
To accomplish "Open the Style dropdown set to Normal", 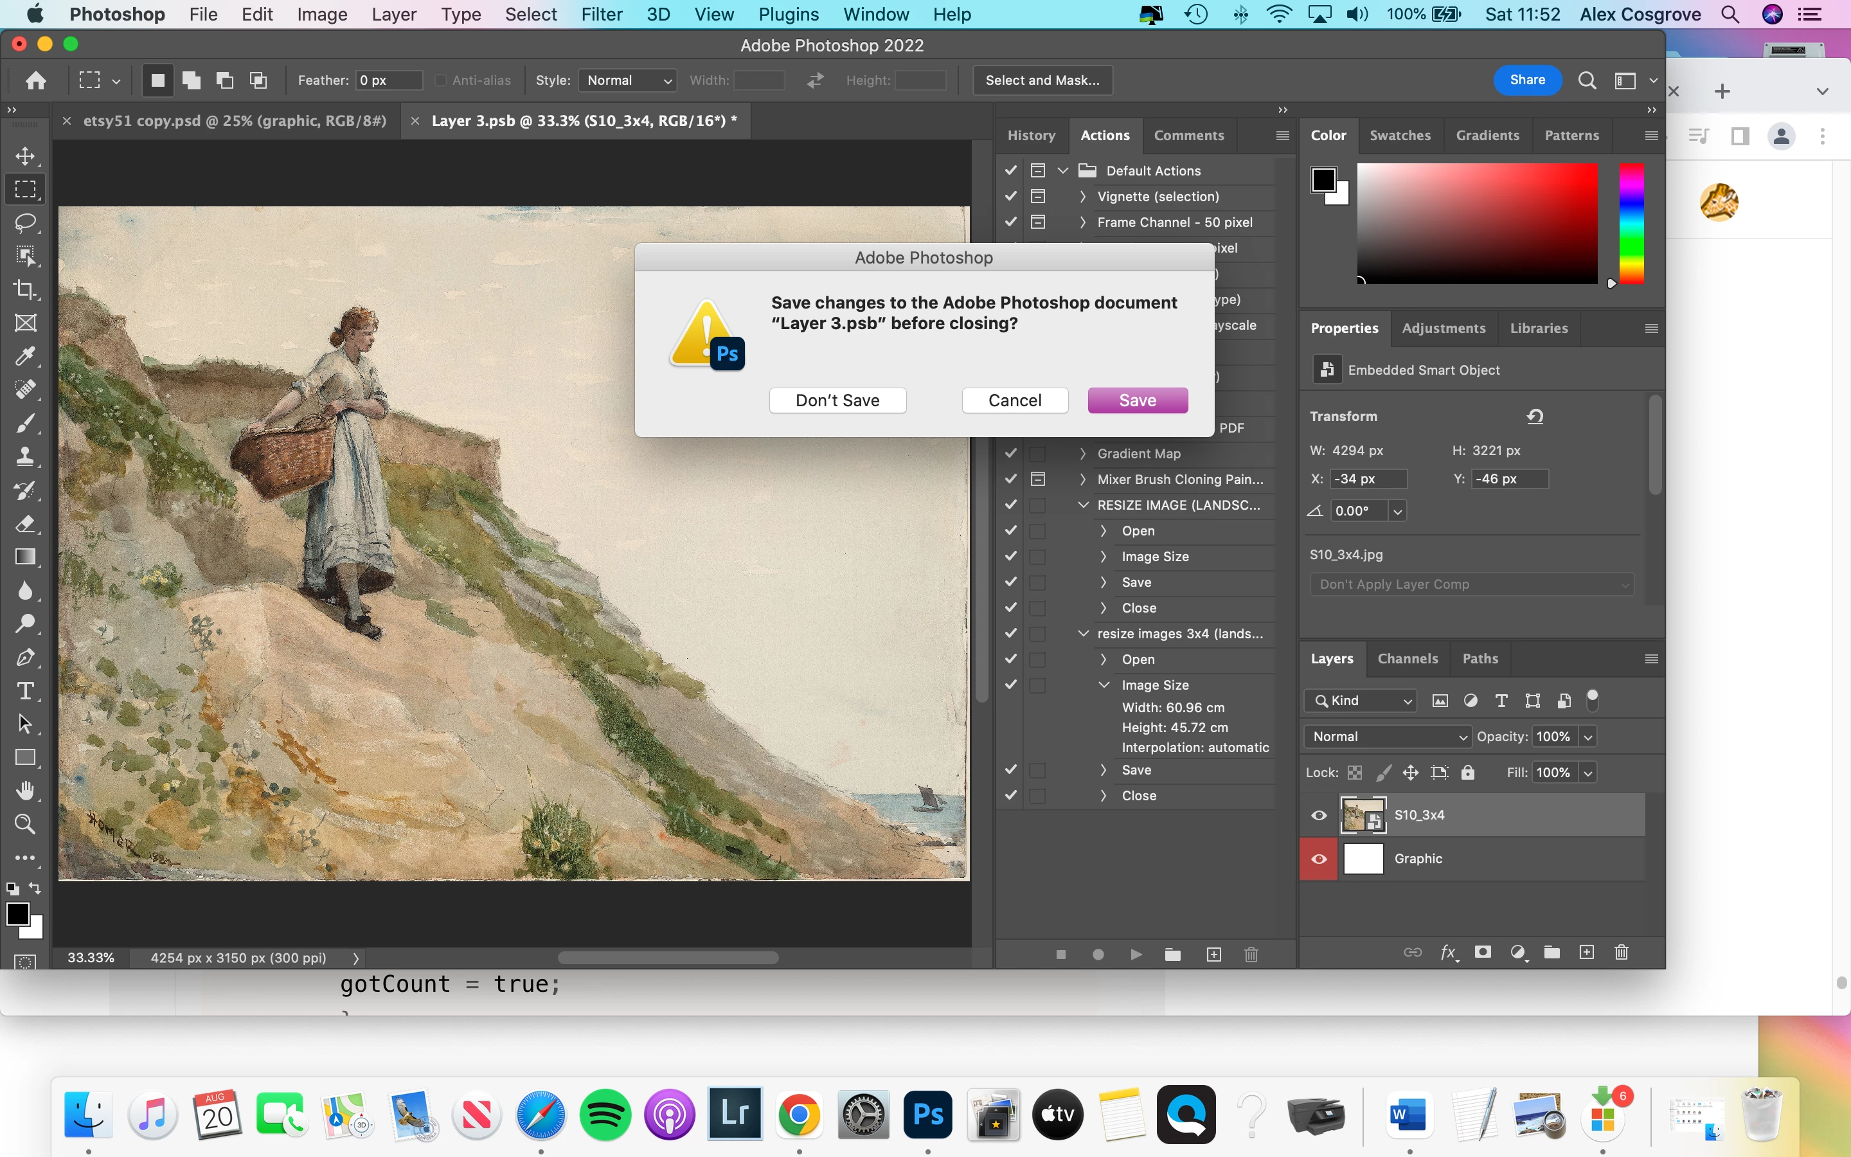I will (627, 80).
